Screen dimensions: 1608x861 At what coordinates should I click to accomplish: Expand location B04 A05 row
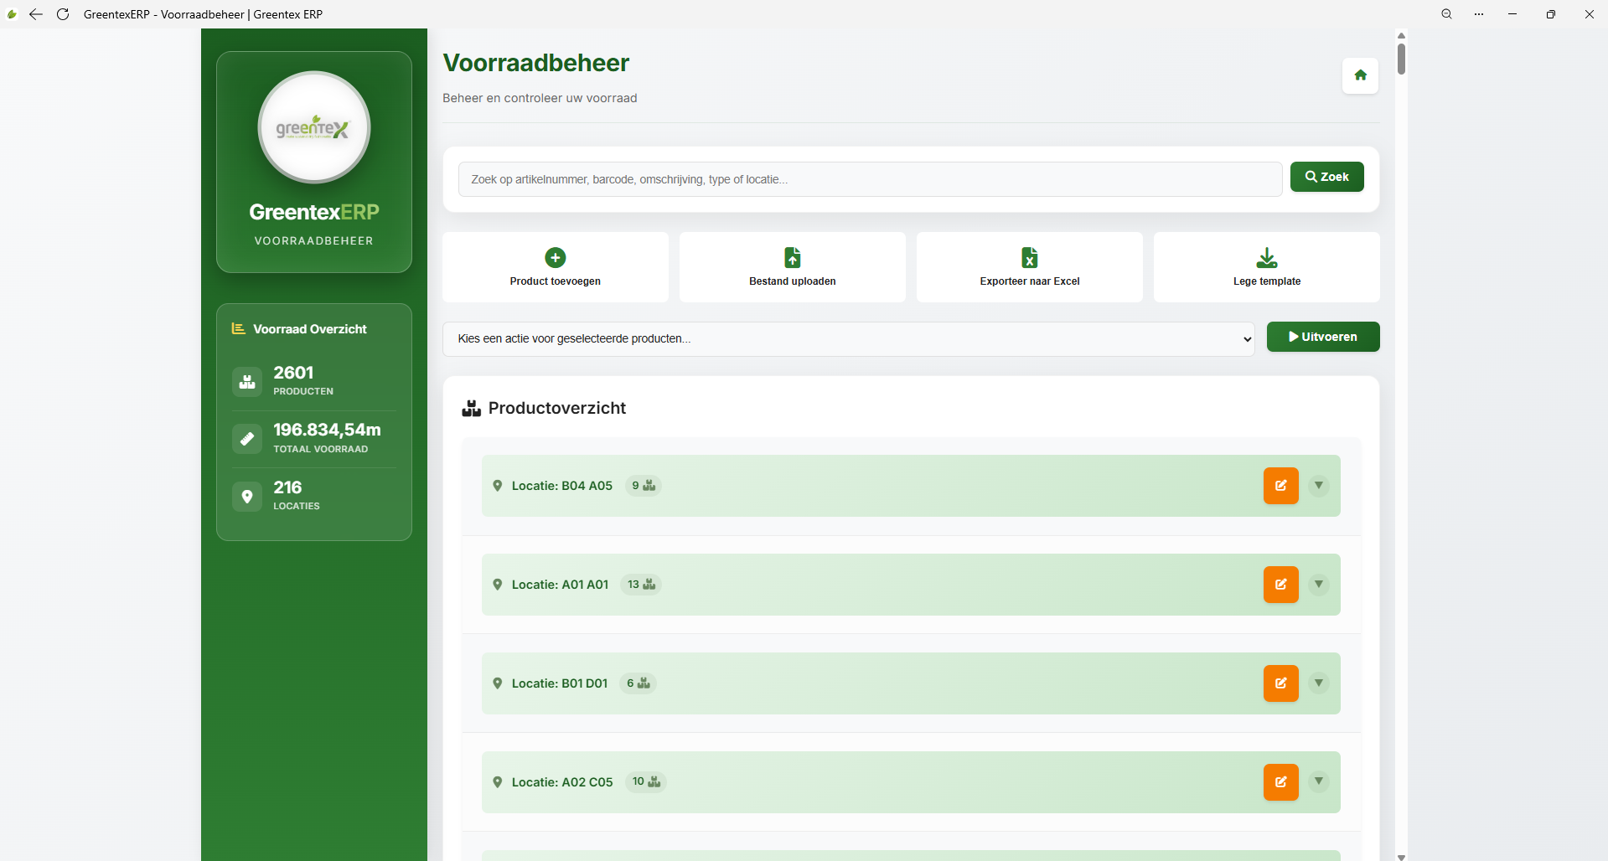point(1318,486)
